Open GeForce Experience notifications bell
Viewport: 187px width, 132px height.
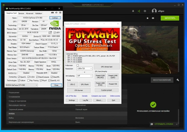(133, 11)
